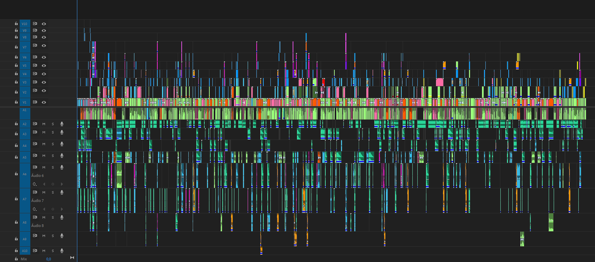
Task: Toggle track targeting for V1
Action: pyautogui.click(x=25, y=102)
